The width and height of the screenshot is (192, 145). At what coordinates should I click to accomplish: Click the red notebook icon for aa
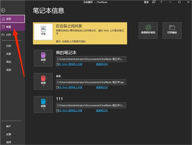coord(43,79)
